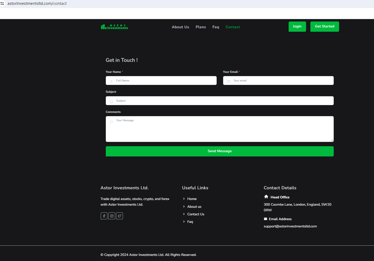Open the Facebook social icon
Image resolution: width=374 pixels, height=261 pixels.
click(x=104, y=216)
